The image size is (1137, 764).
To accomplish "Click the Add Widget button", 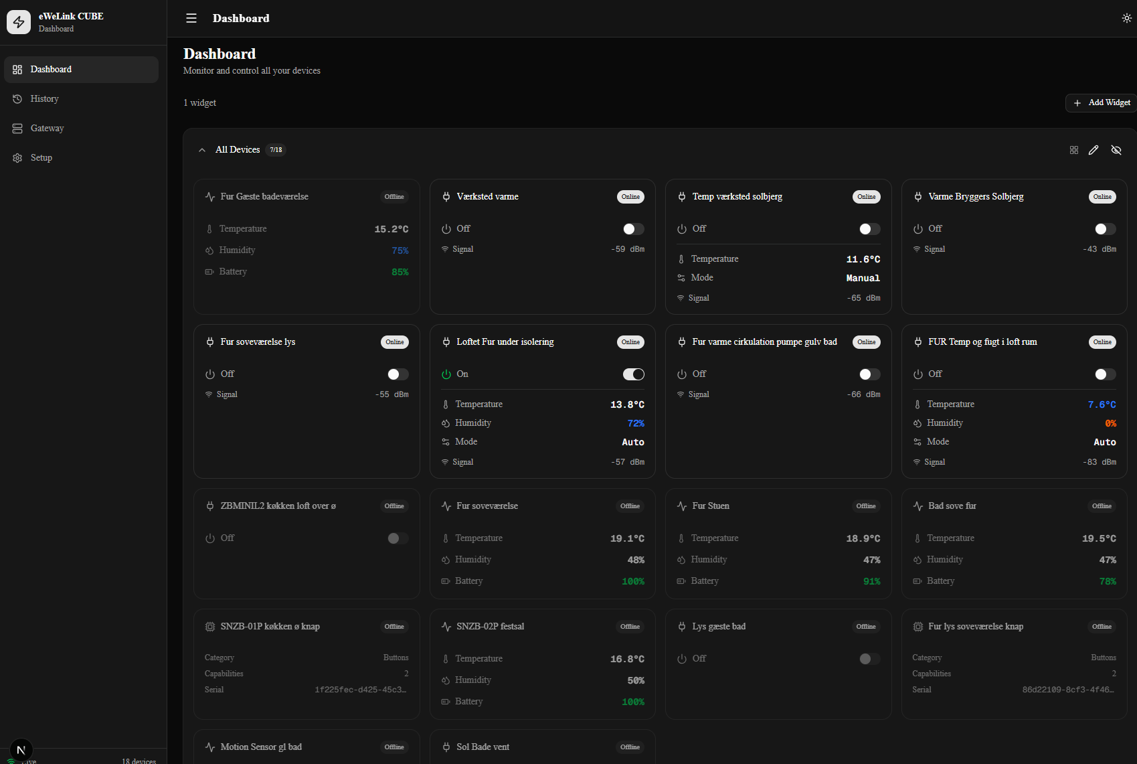I will click(x=1100, y=102).
